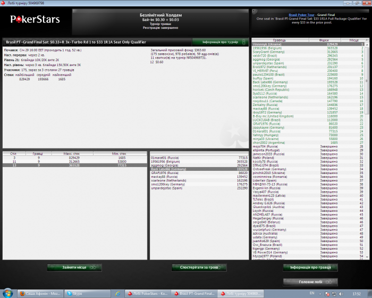Sort tables by the Макс. стек column header

pyautogui.click(x=72, y=153)
